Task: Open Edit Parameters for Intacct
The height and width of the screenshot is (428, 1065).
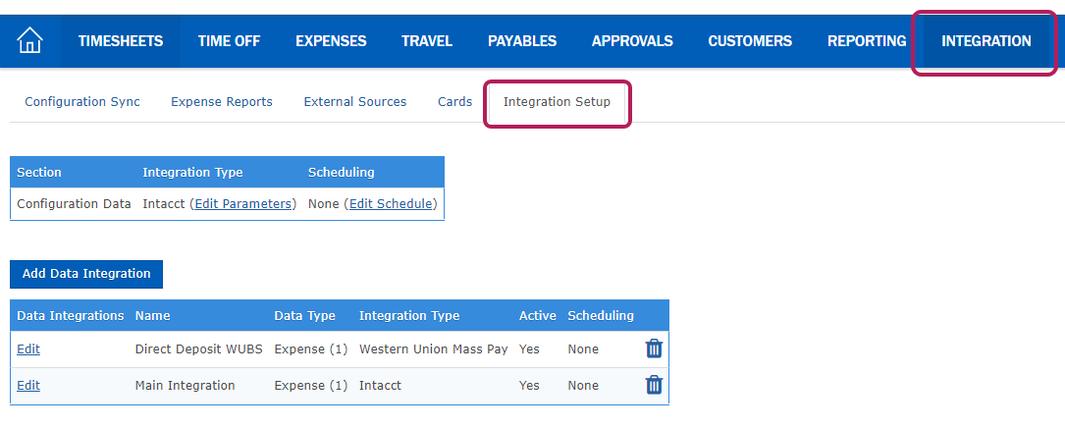Action: click(243, 204)
